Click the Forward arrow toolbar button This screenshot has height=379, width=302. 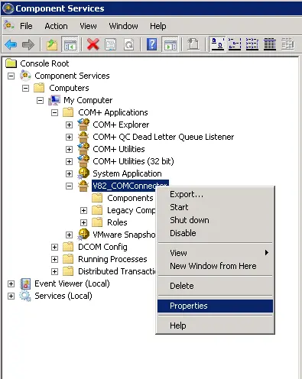pos(28,44)
